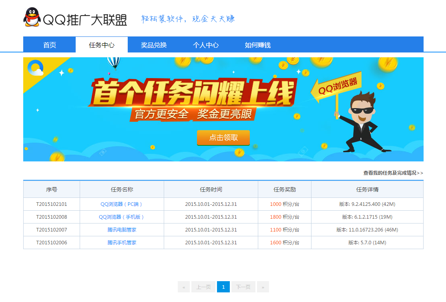Open the 查看我的任务及完成情况 link
Viewport: 446px width, 302px height.
pos(392,173)
